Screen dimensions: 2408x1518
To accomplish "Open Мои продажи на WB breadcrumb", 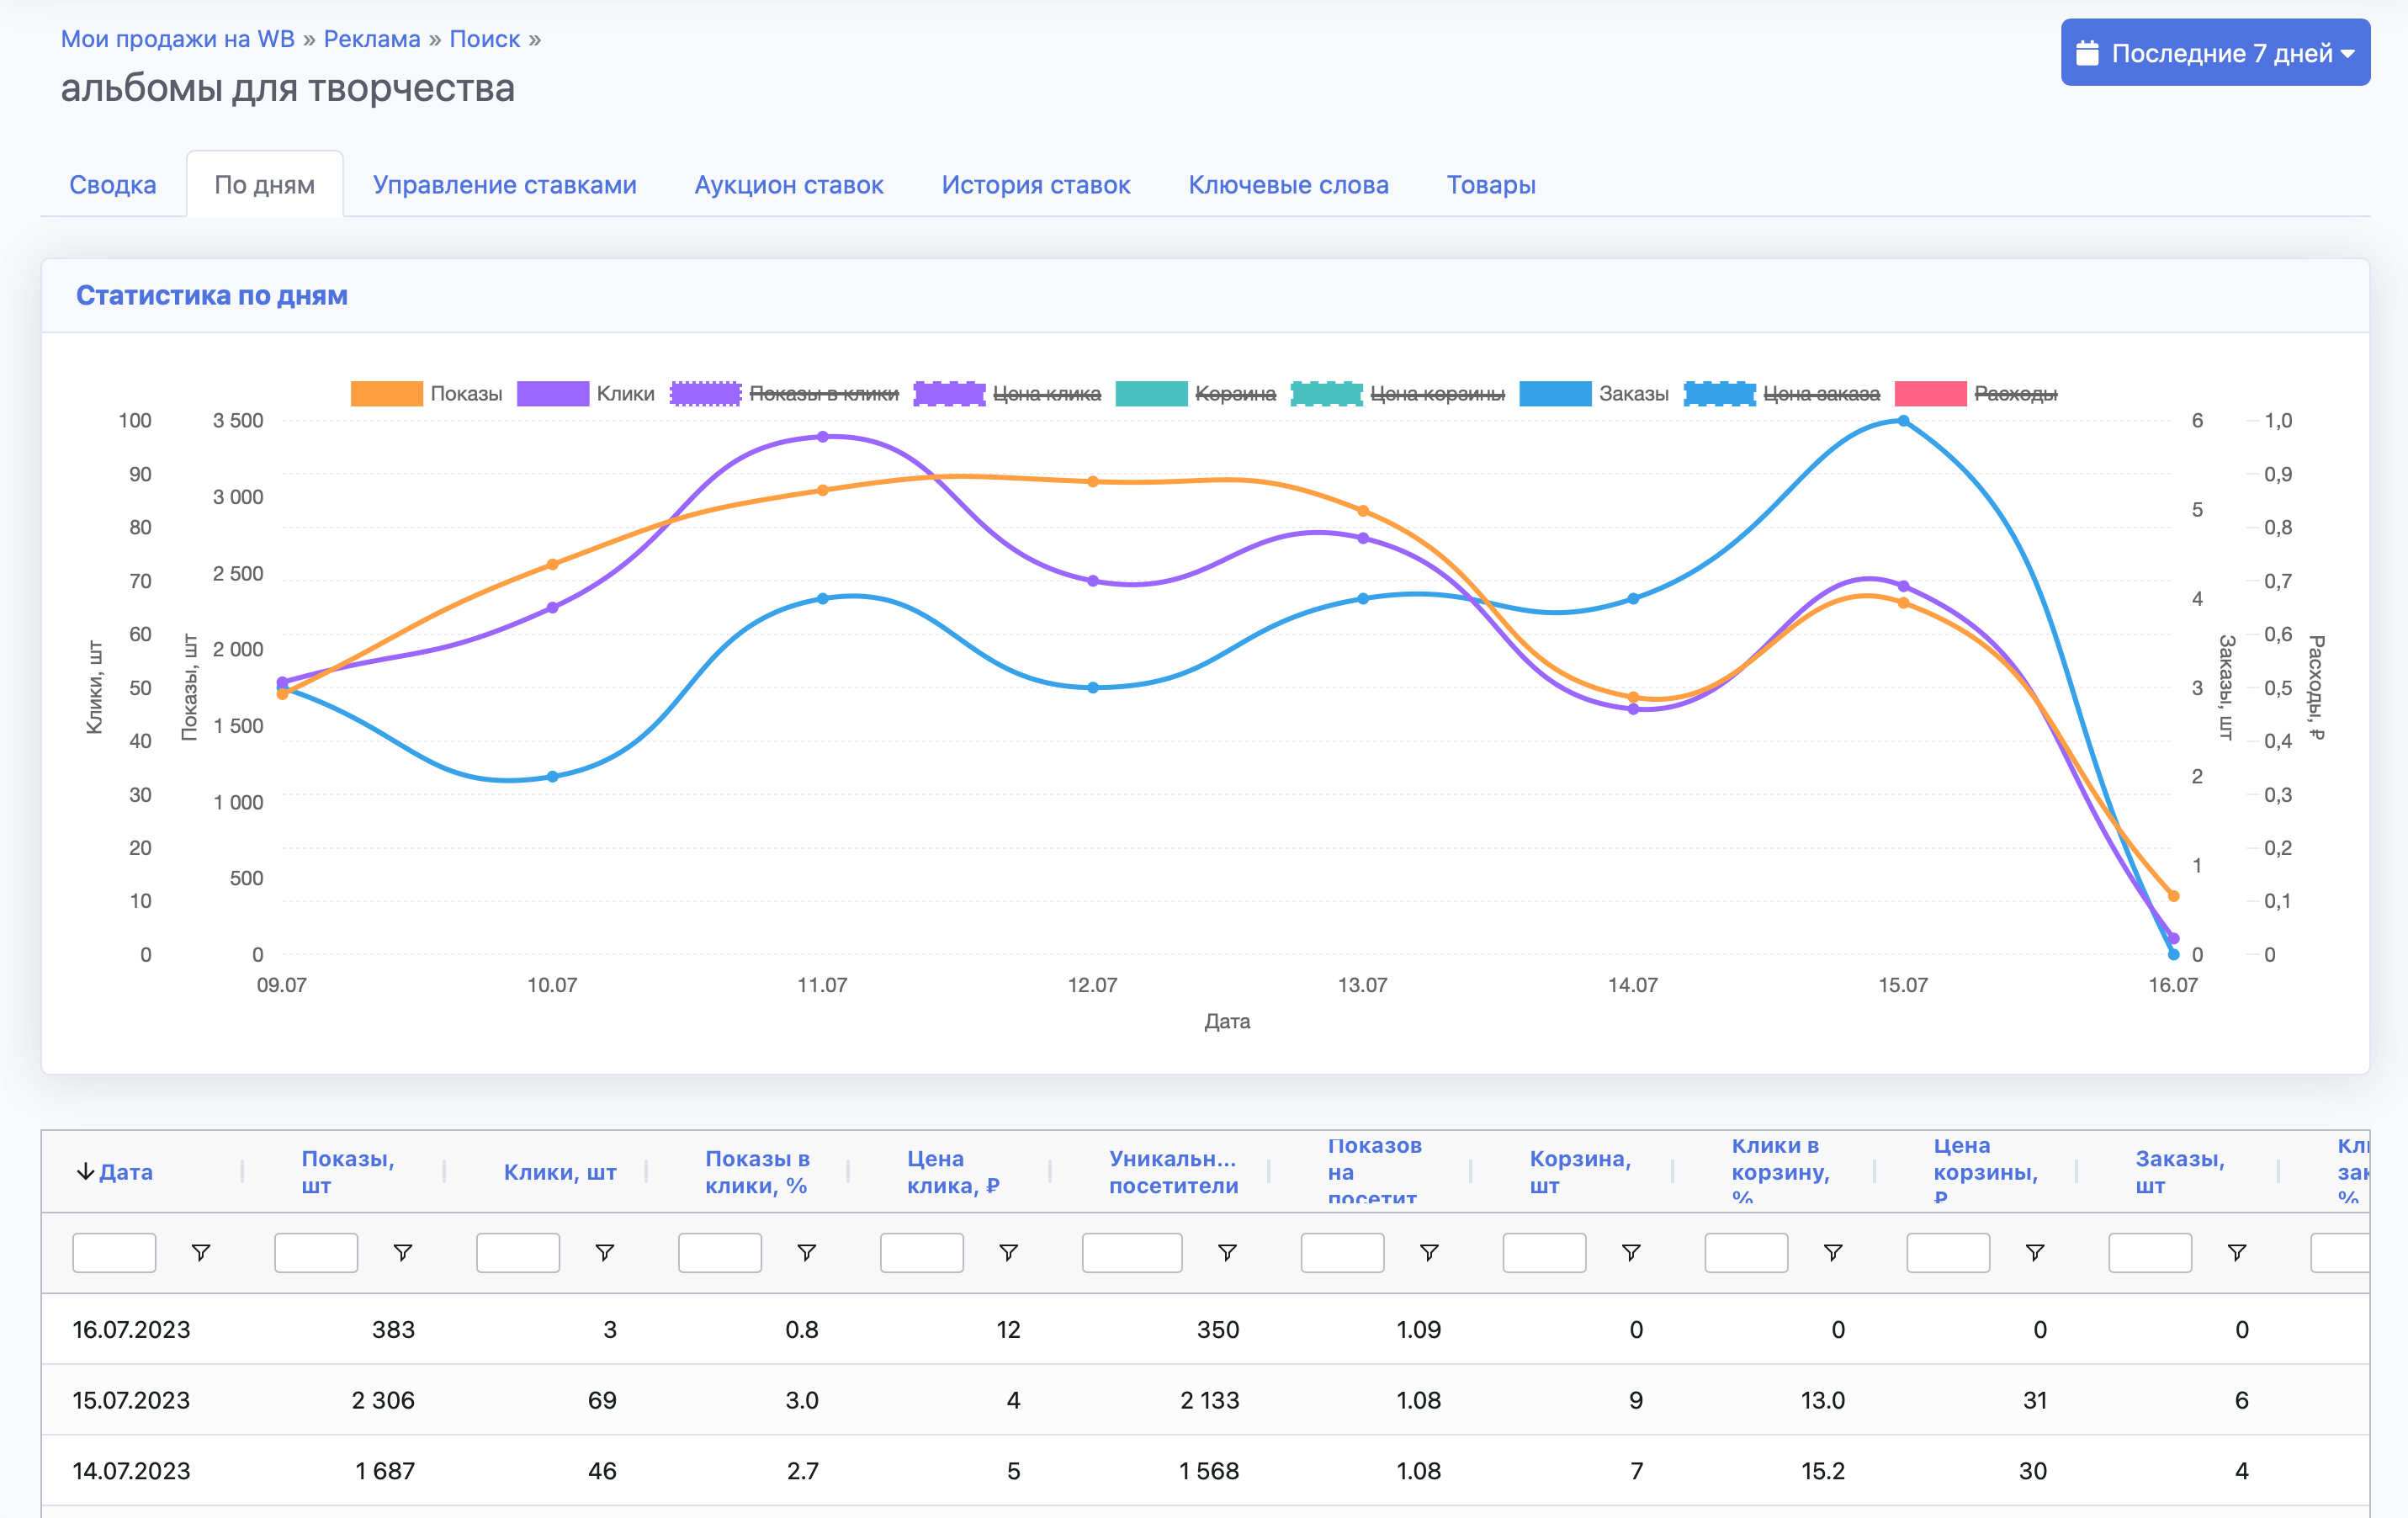I will [177, 39].
